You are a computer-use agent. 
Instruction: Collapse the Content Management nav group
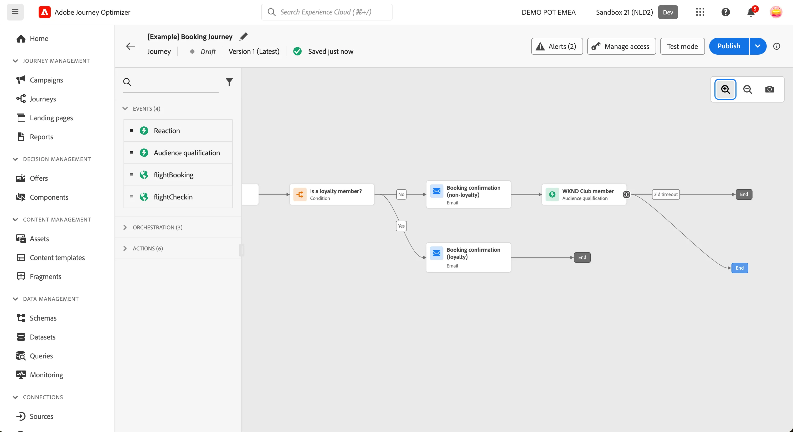pos(15,219)
